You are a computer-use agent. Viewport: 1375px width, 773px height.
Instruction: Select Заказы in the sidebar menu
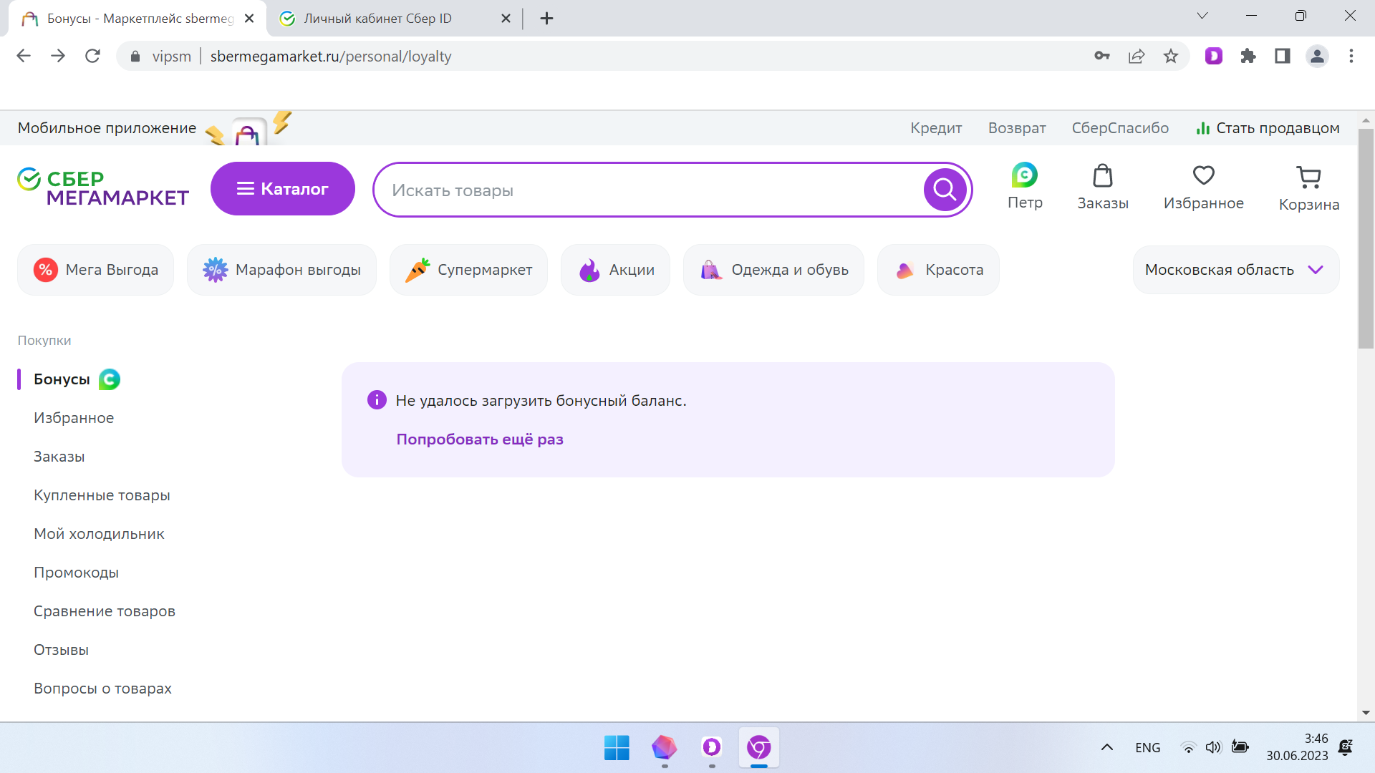(x=59, y=457)
